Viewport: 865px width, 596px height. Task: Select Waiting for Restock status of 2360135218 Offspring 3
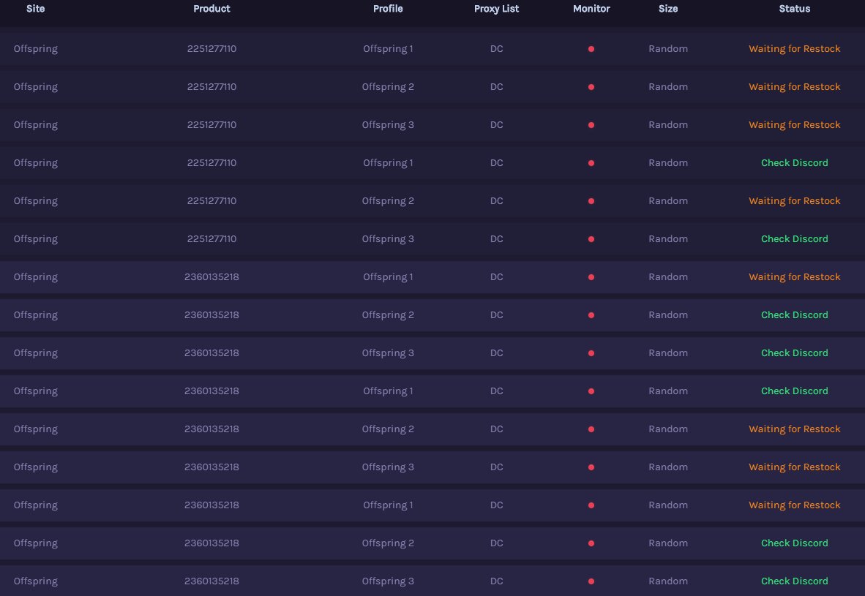(795, 467)
